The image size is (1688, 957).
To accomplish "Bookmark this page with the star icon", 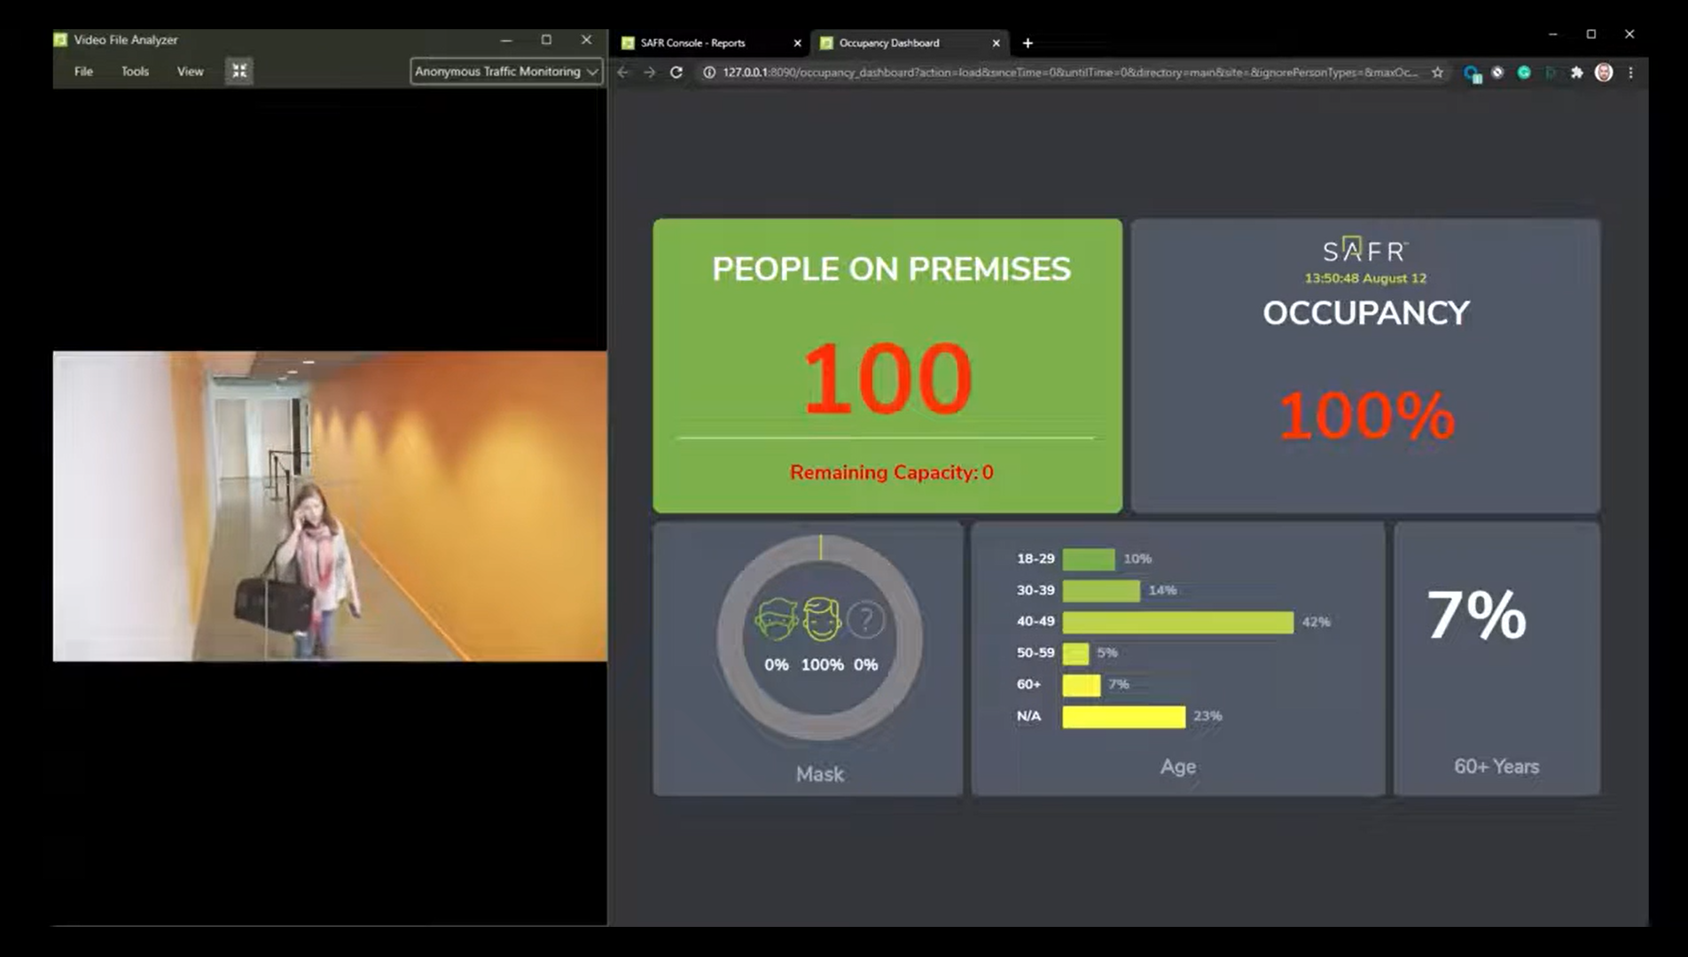I will (x=1437, y=73).
